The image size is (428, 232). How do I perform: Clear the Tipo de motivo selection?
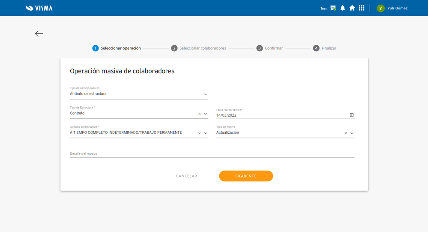(x=346, y=133)
